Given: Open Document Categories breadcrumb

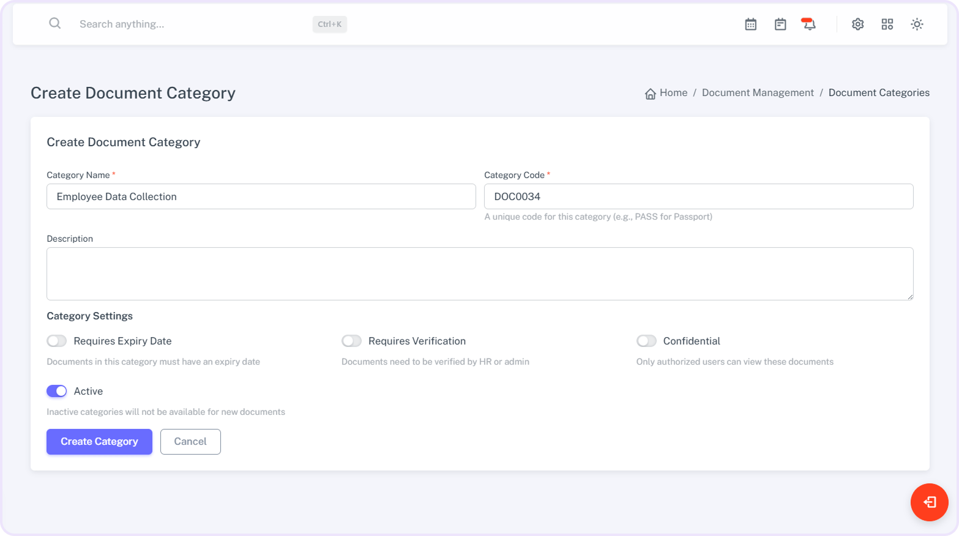Looking at the screenshot, I should click(x=878, y=93).
